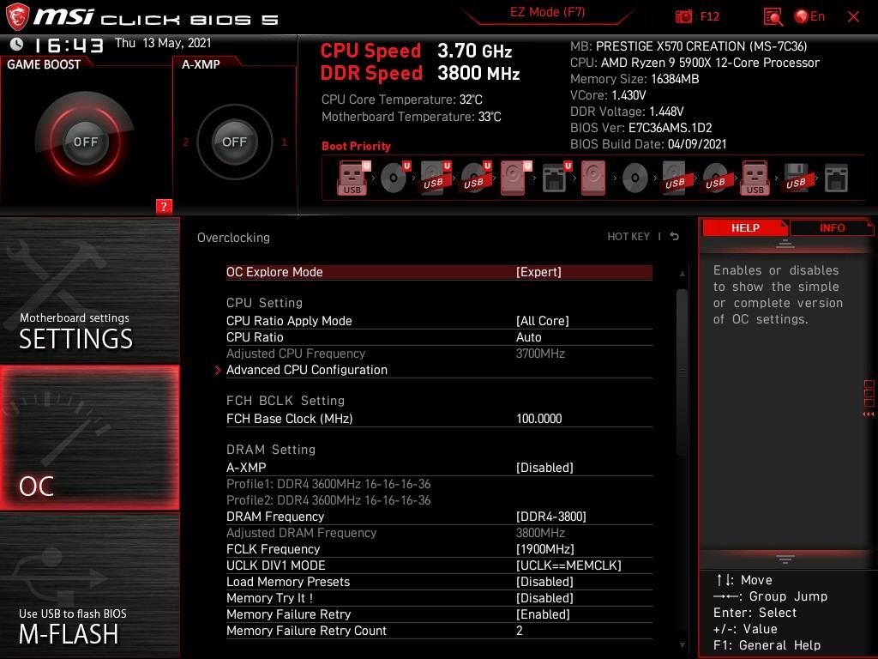The height and width of the screenshot is (659, 878).
Task: Switch to the HELP tab
Action: pos(745,227)
